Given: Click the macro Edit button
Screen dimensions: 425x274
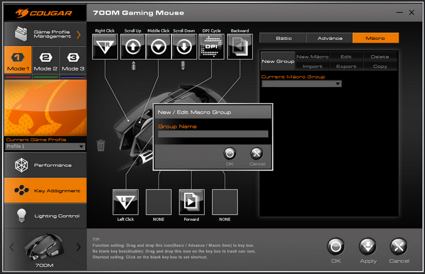Looking at the screenshot, I should click(x=346, y=57).
